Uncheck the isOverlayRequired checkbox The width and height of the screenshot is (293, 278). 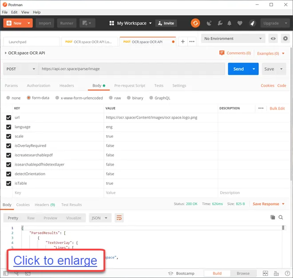pos(8,146)
